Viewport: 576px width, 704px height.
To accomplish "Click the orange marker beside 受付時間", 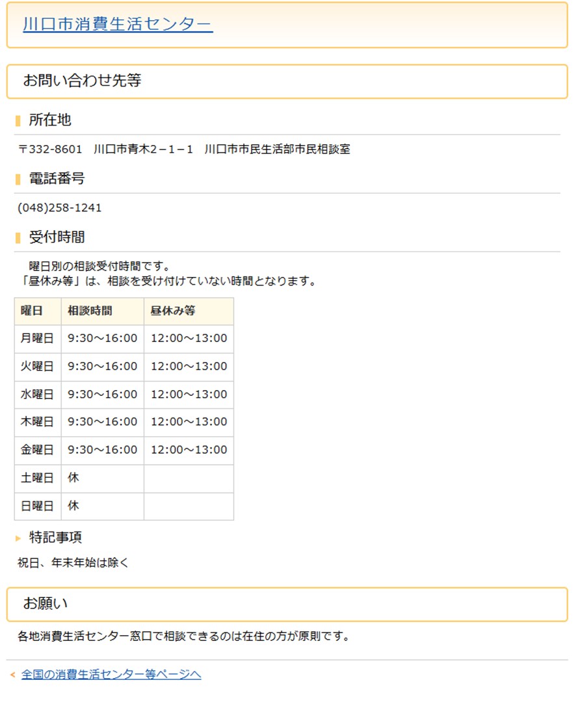I will (18, 238).
